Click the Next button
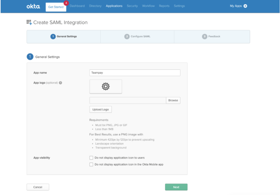This screenshot has height=195, width=280. 176,187
